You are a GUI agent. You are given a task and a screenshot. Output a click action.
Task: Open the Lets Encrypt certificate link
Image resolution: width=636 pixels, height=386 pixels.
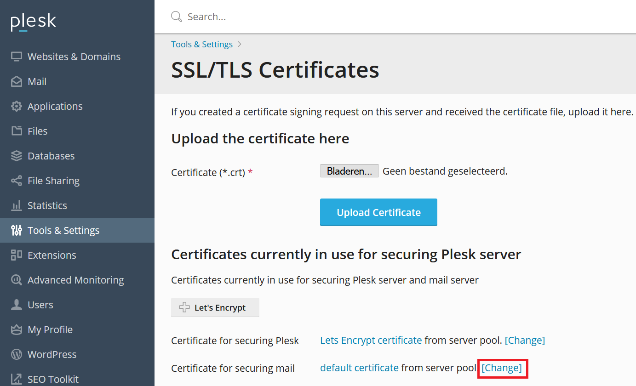pyautogui.click(x=371, y=341)
